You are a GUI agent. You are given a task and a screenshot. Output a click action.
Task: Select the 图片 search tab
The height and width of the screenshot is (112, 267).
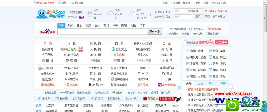[97, 25]
